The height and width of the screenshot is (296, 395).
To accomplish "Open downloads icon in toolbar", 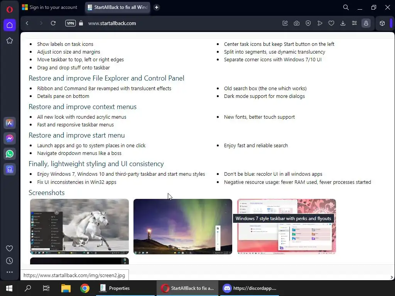I will click(343, 23).
